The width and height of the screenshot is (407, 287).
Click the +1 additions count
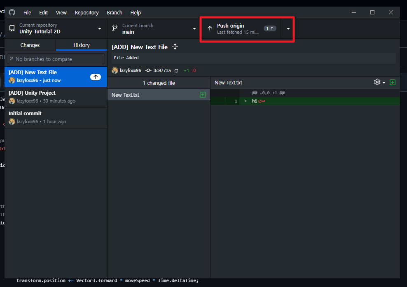[x=186, y=70]
